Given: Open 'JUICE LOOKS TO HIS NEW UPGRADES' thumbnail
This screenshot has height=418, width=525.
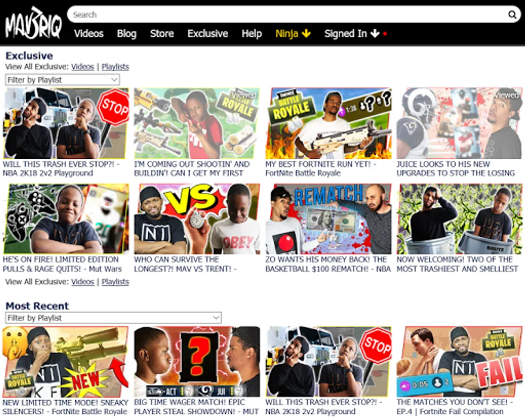Looking at the screenshot, I should [459, 123].
